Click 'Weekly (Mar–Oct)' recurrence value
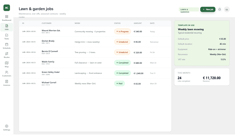 click(x=218, y=54)
